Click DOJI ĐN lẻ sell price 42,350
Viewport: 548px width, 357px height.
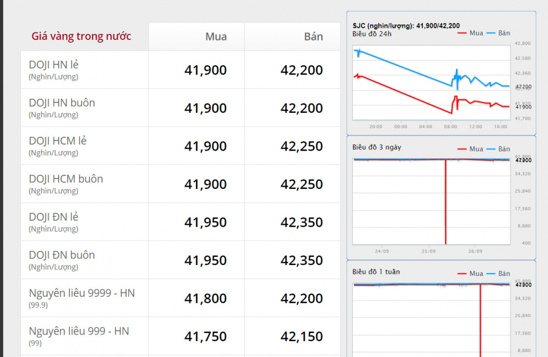point(301,222)
